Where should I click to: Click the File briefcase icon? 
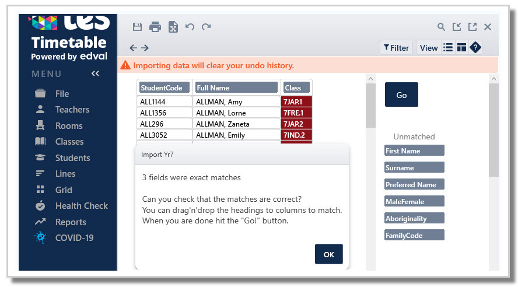pos(40,93)
